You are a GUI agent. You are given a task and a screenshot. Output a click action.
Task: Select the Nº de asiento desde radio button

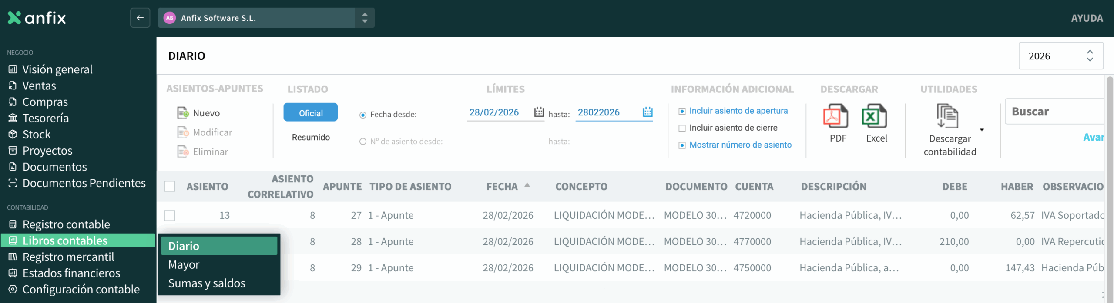(363, 142)
